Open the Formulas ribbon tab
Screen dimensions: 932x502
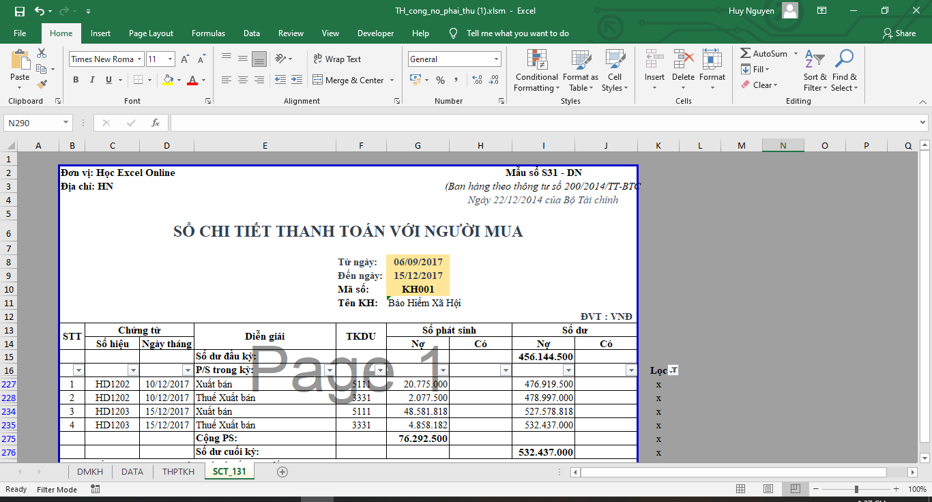[208, 33]
